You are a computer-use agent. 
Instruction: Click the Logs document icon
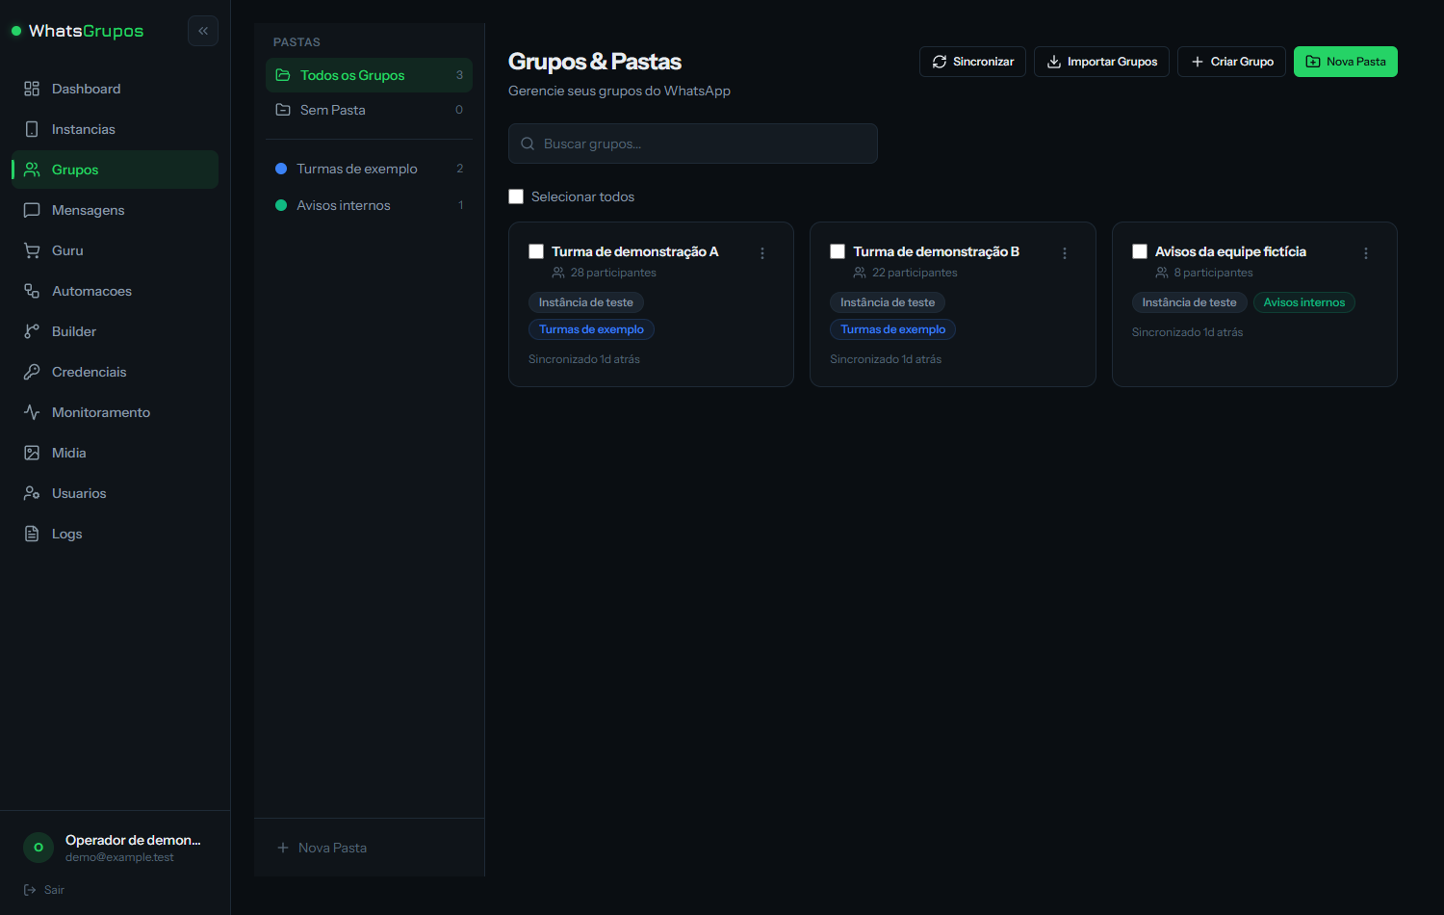point(32,534)
